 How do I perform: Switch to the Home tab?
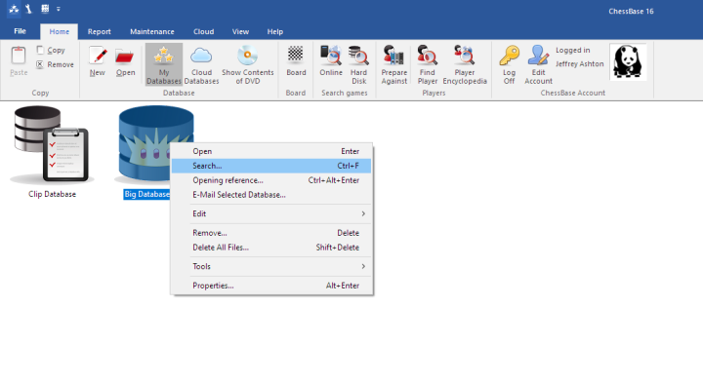[60, 32]
